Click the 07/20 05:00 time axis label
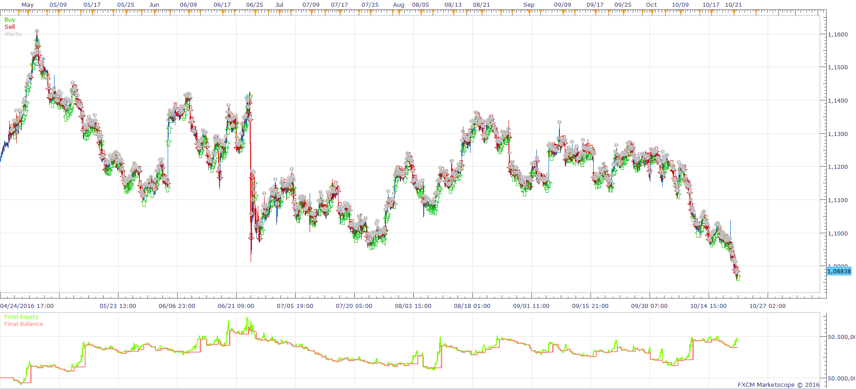Image resolution: width=856 pixels, height=389 pixels. [x=354, y=306]
